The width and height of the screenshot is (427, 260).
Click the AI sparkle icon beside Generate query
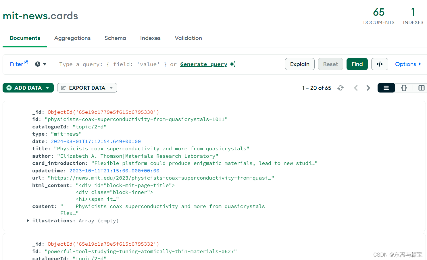tap(232, 64)
